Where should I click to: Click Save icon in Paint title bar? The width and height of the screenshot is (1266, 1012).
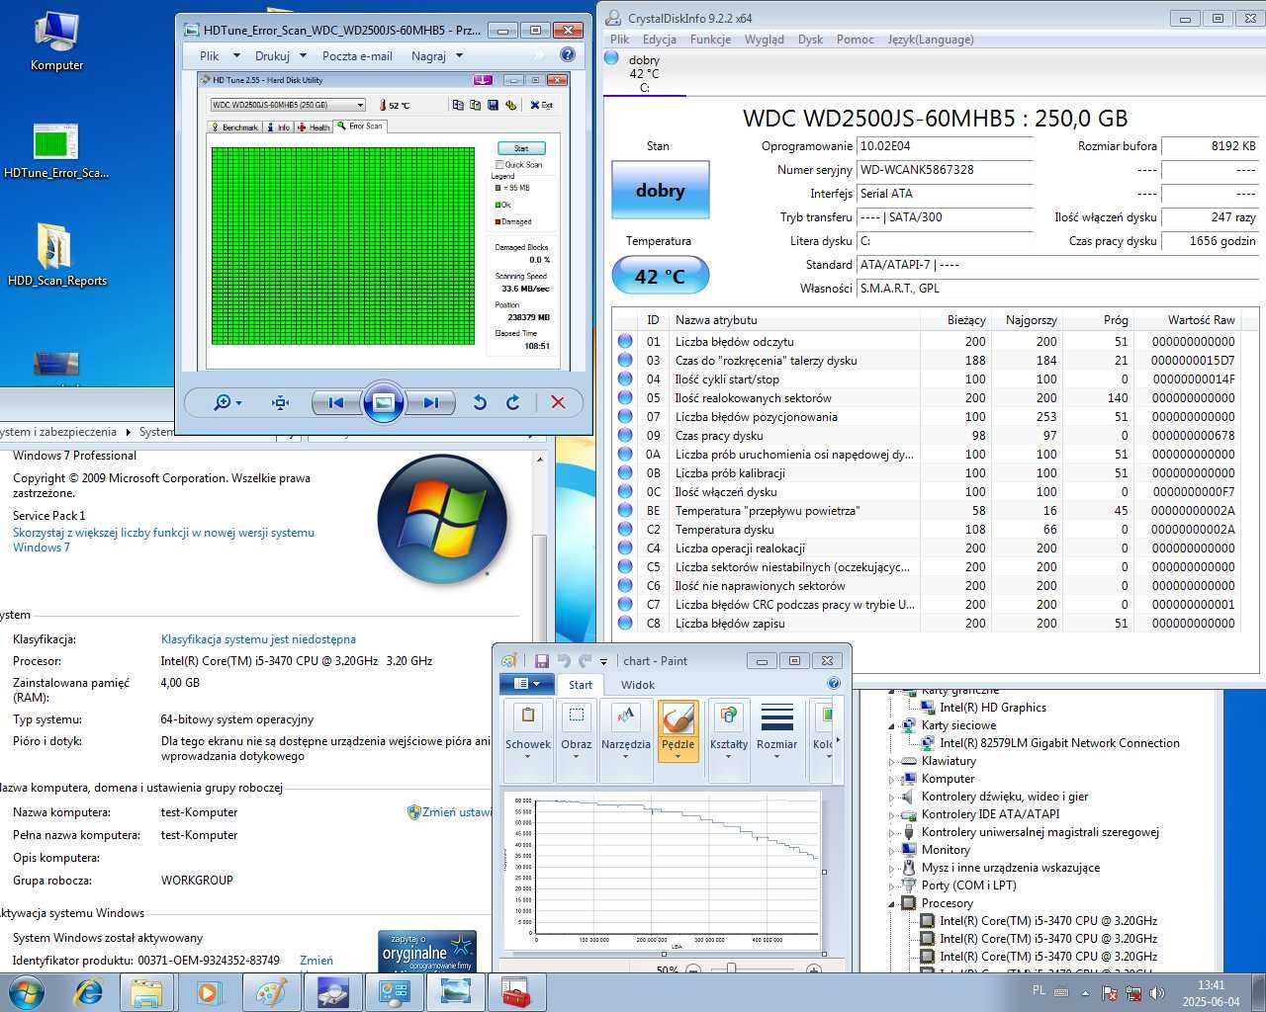pos(542,660)
